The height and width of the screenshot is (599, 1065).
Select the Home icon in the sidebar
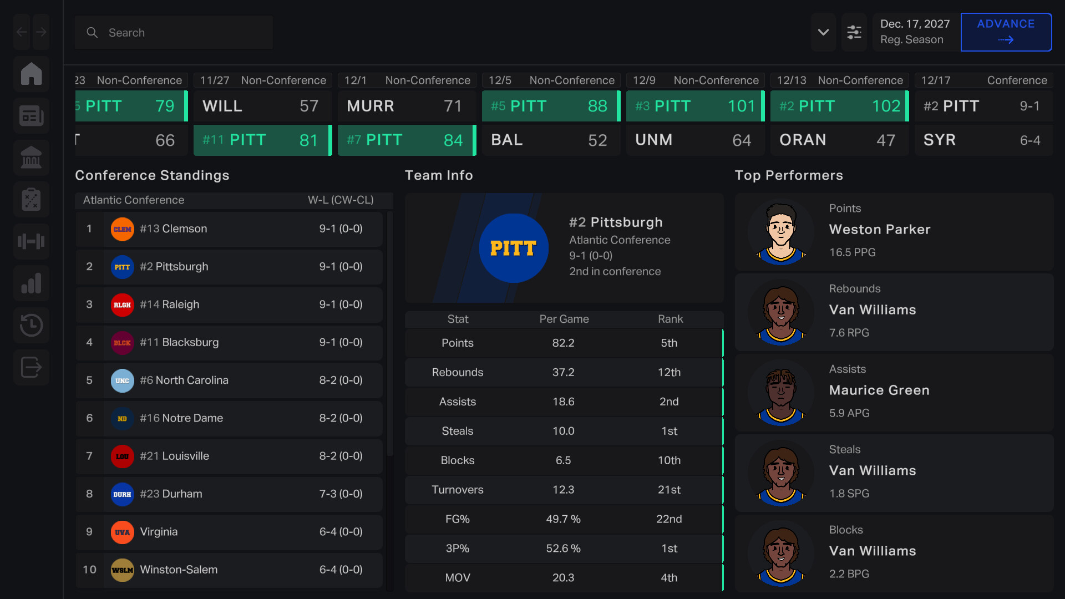(x=32, y=74)
